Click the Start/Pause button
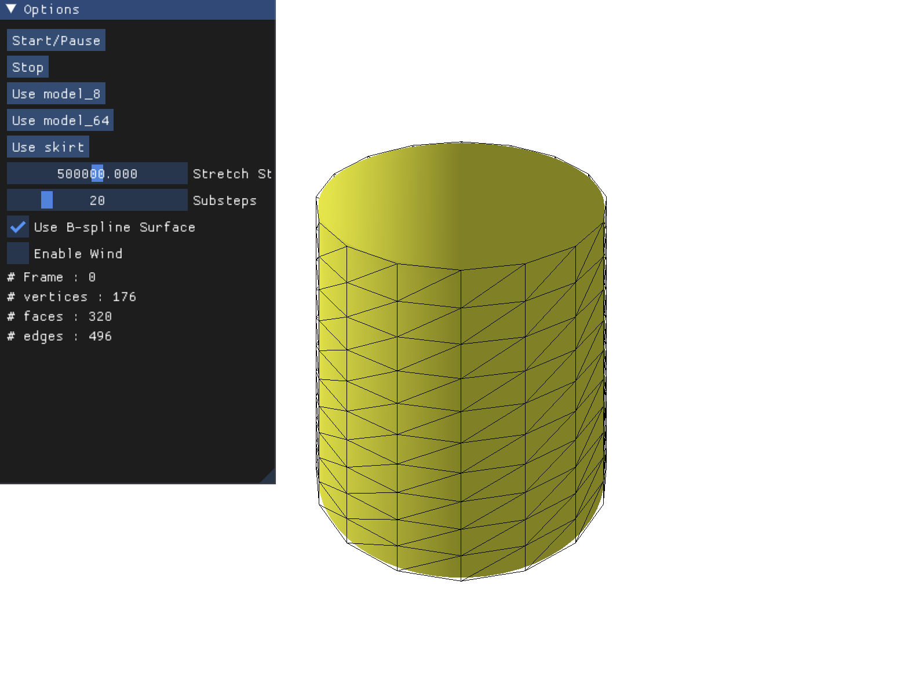The height and width of the screenshot is (687, 919). (56, 41)
